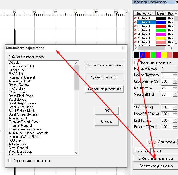
Task: Open Библиотека параметров from the right panel
Action: pos(156,158)
